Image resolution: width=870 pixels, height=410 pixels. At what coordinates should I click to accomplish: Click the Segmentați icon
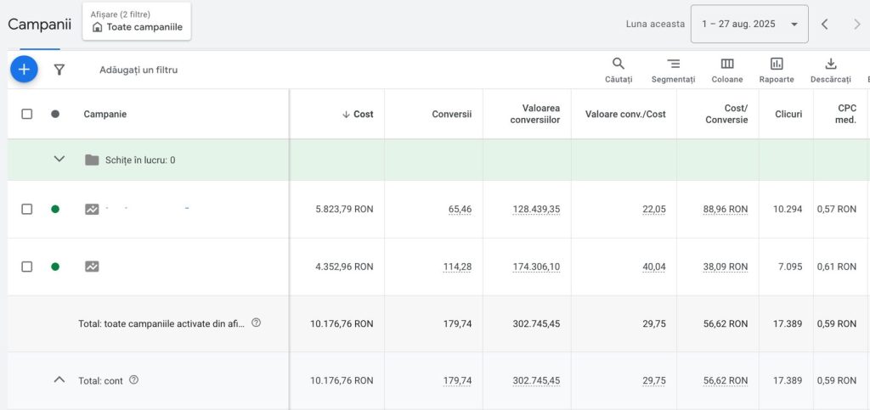673,70
